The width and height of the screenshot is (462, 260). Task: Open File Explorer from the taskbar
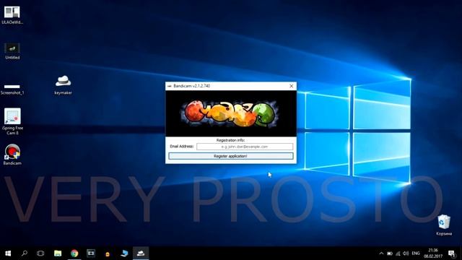point(58,253)
